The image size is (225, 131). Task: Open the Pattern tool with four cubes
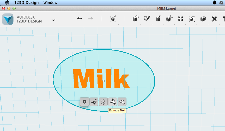[180, 19]
